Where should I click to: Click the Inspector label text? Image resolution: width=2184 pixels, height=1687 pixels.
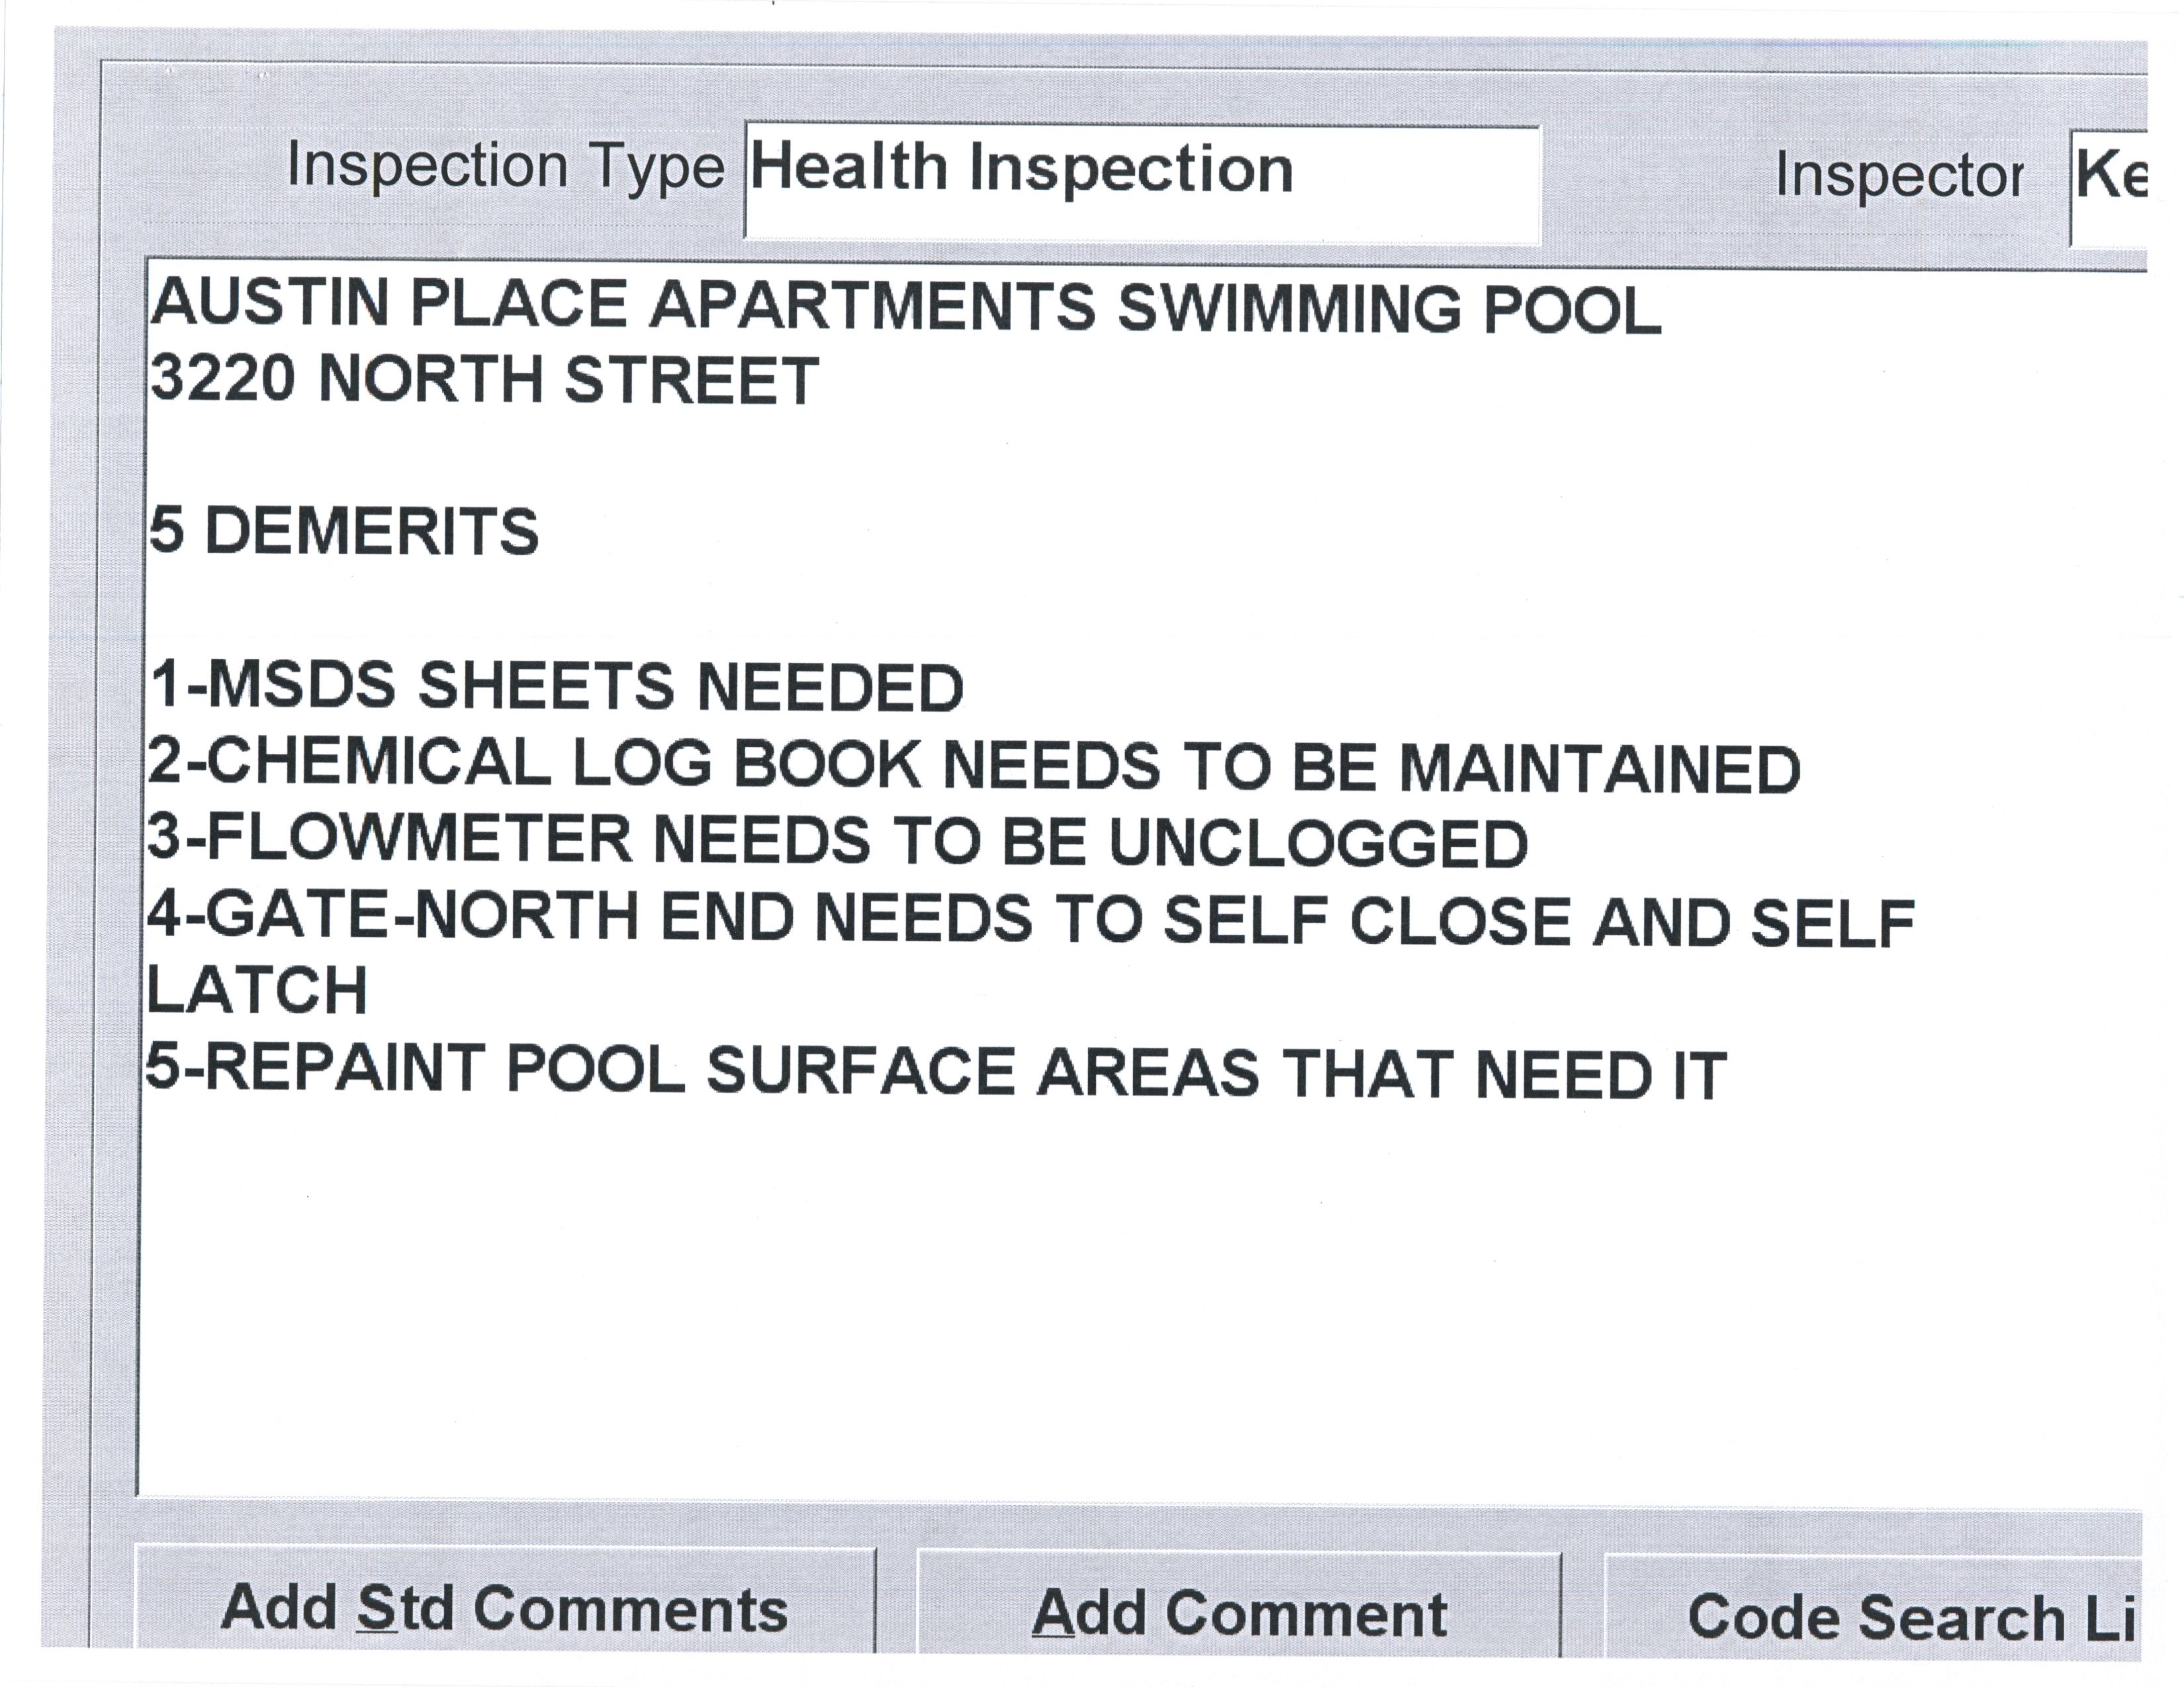[x=1899, y=176]
